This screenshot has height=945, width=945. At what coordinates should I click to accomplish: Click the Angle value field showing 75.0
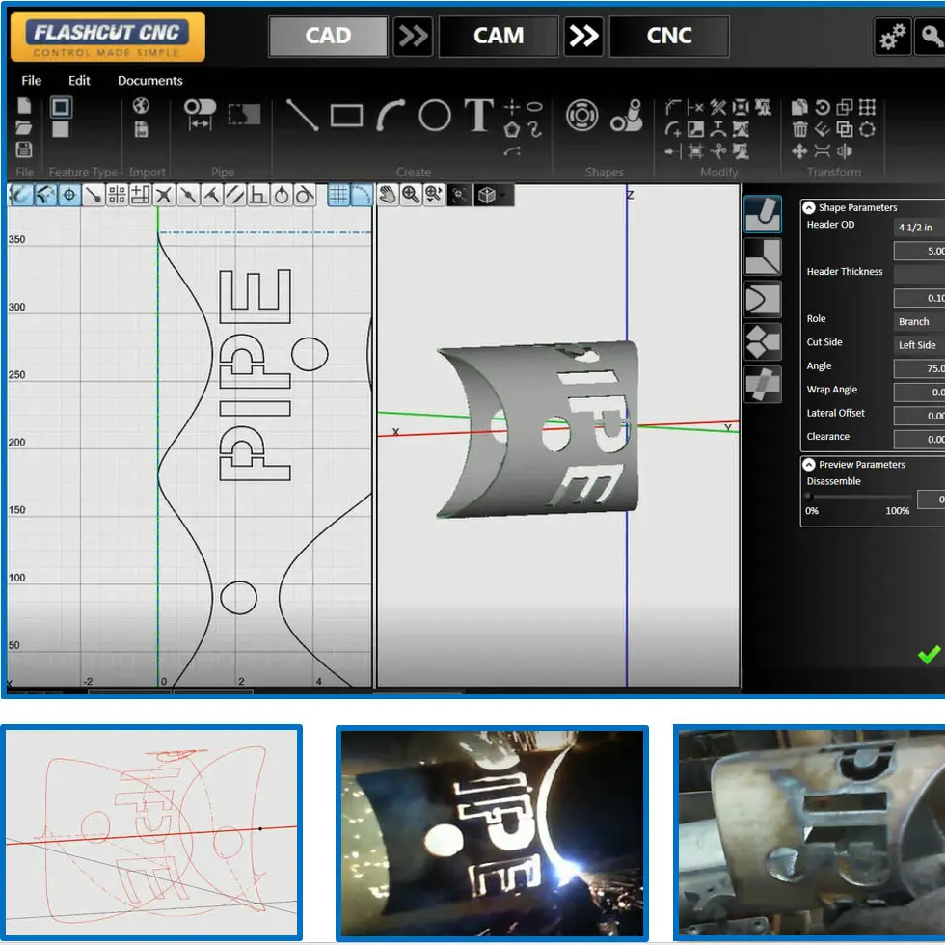[x=921, y=366]
